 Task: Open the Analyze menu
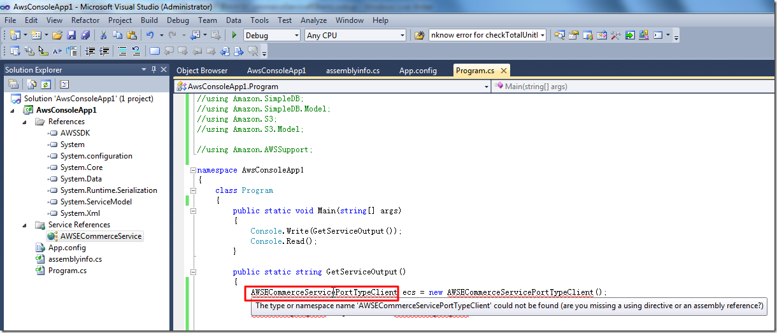click(x=313, y=20)
